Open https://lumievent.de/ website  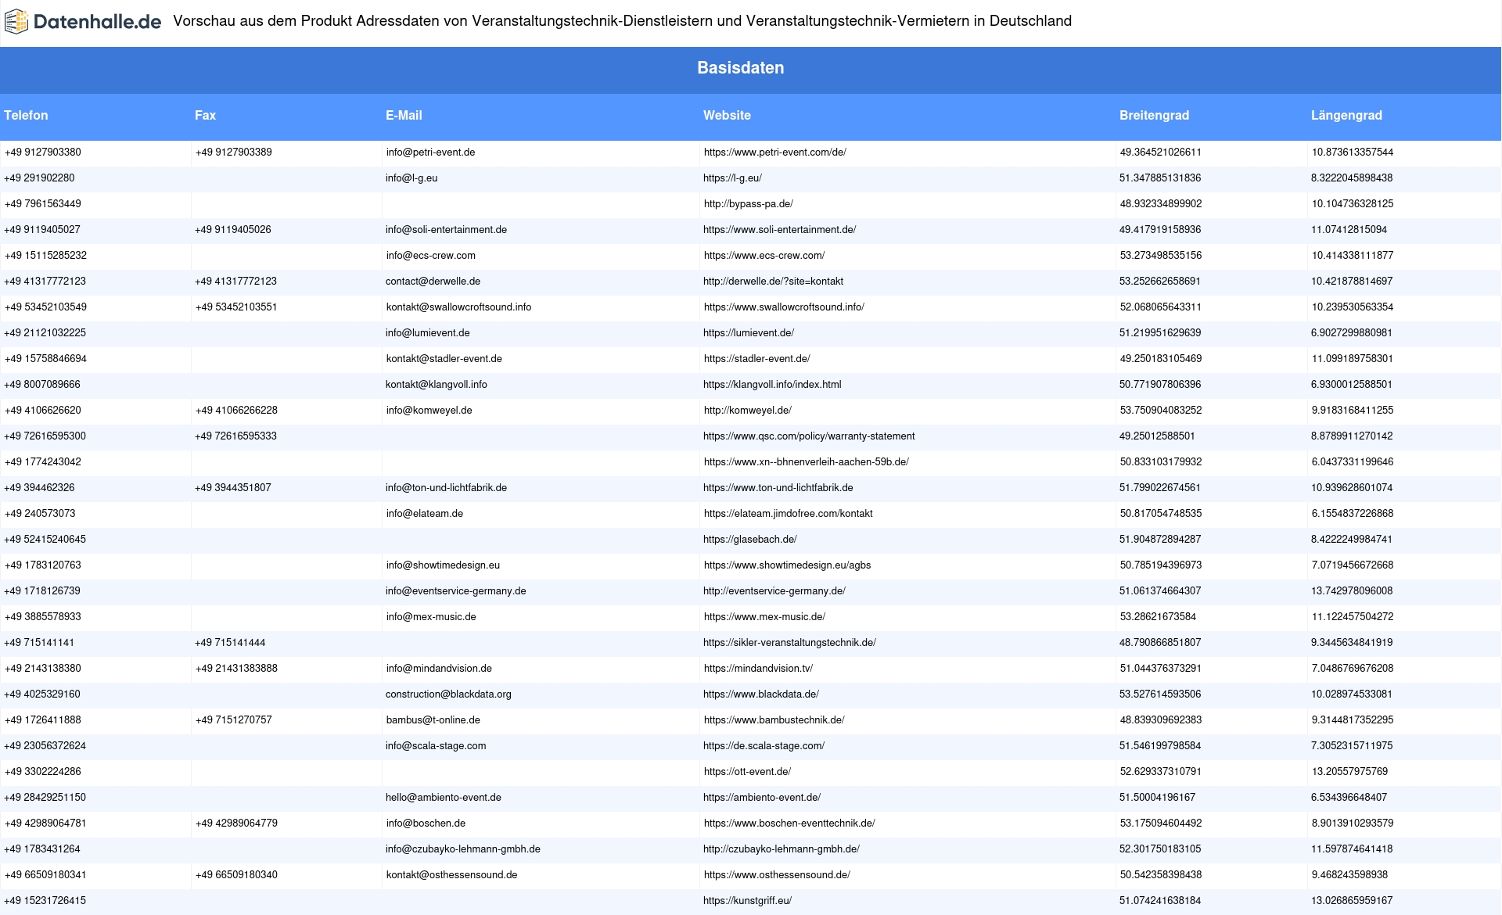point(749,333)
